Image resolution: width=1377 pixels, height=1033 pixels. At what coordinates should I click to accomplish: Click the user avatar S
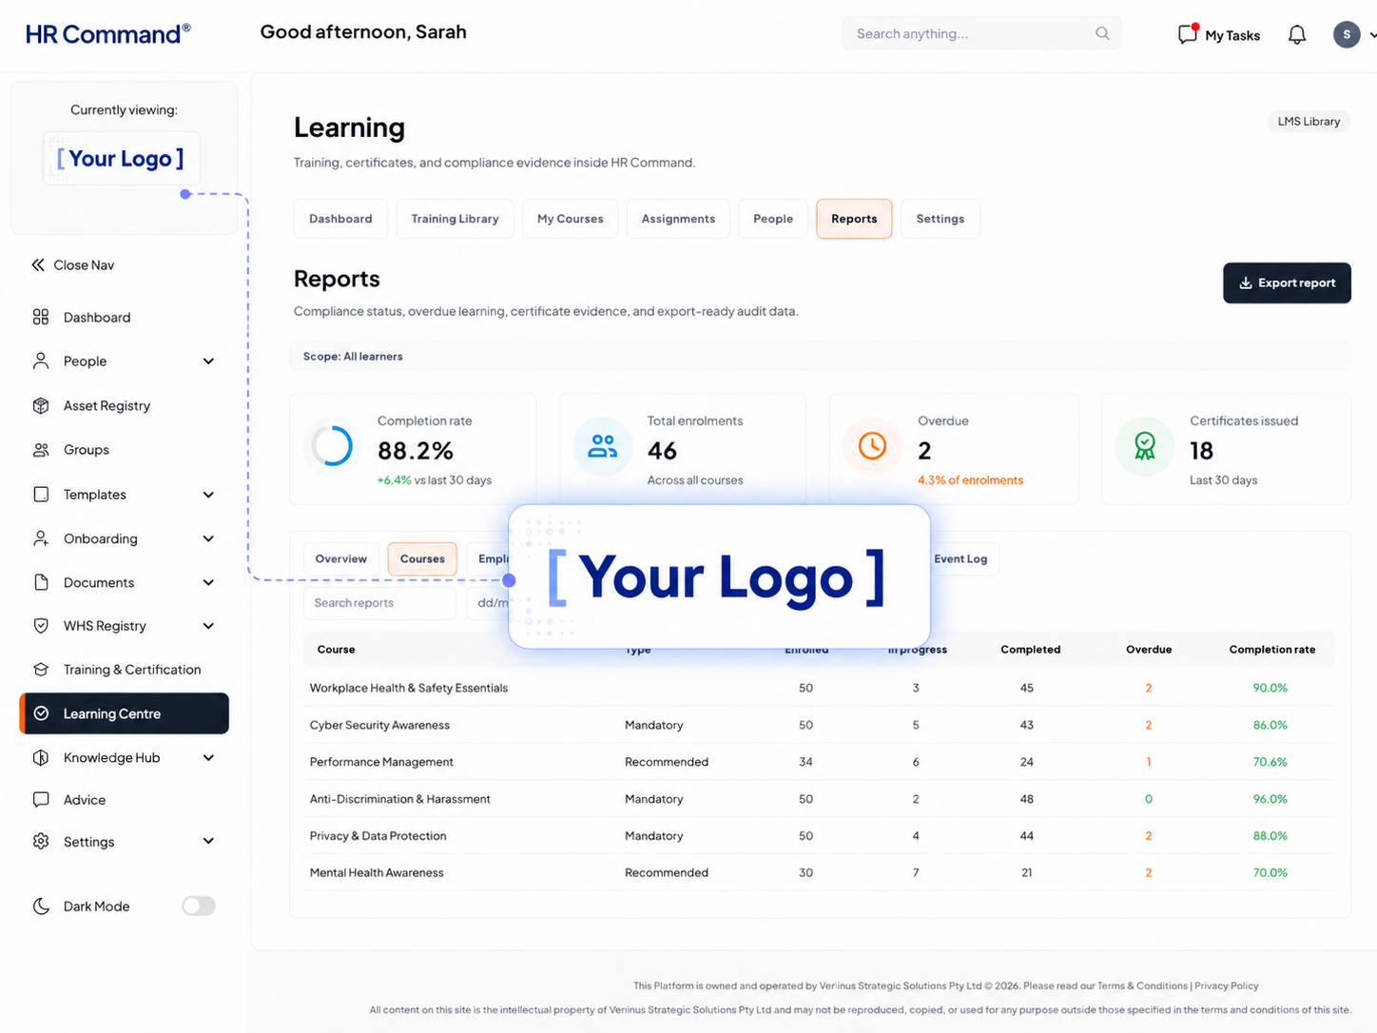[x=1347, y=35]
